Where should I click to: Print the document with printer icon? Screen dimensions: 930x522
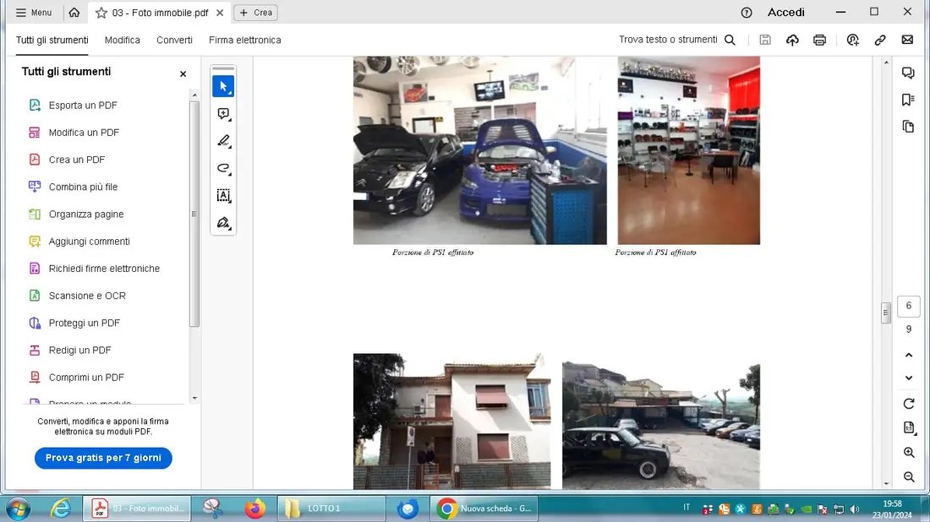[820, 40]
